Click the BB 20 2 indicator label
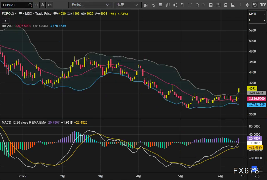The image size is (267, 180). coord(7,26)
